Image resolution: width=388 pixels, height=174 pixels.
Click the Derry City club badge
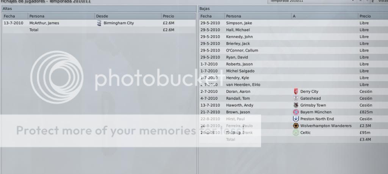(x=296, y=91)
